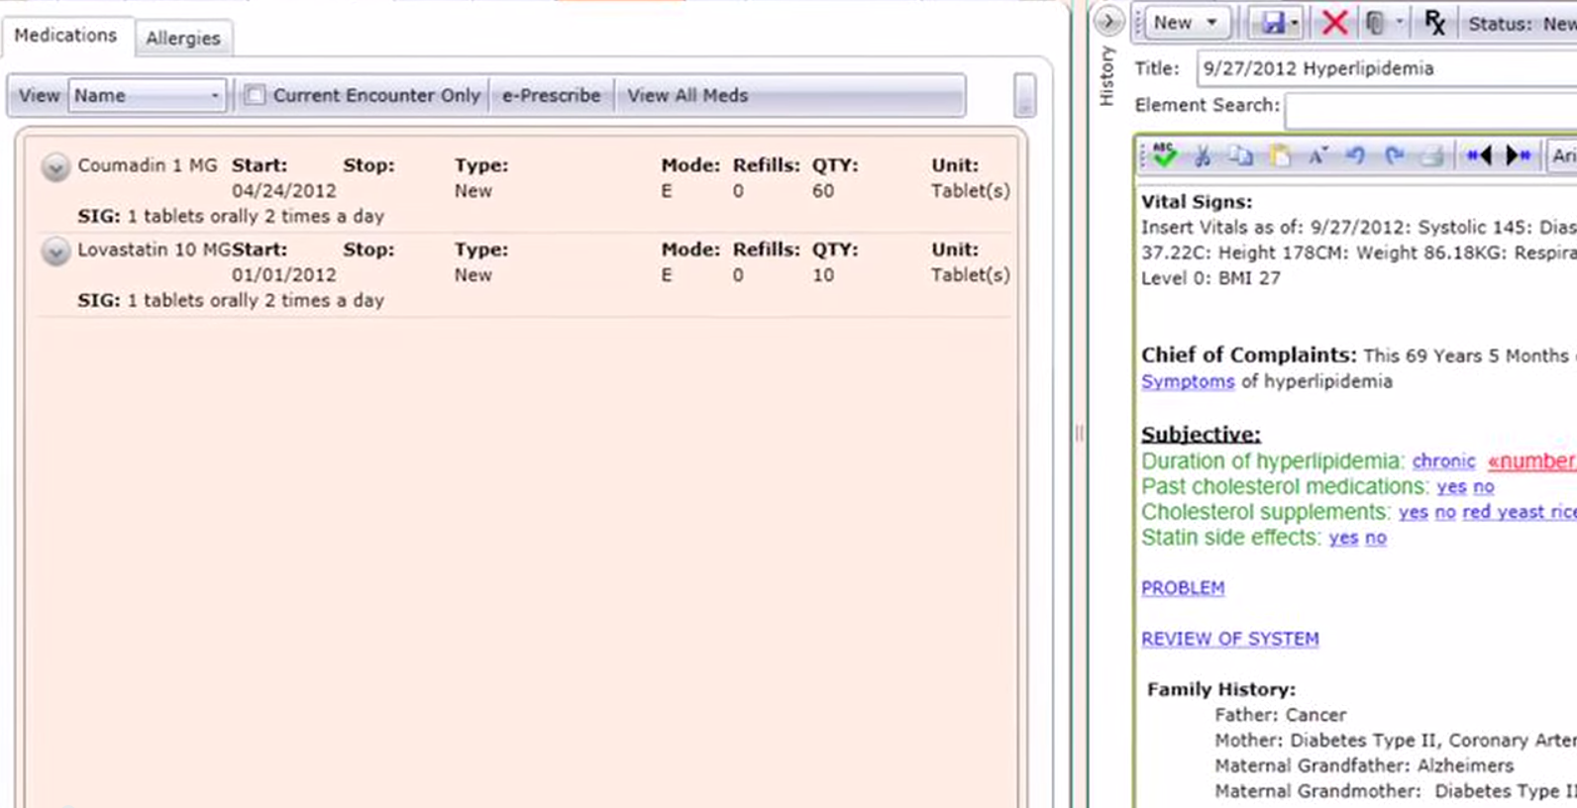Click the Father: Cancer line
The width and height of the screenshot is (1577, 808).
point(1281,715)
